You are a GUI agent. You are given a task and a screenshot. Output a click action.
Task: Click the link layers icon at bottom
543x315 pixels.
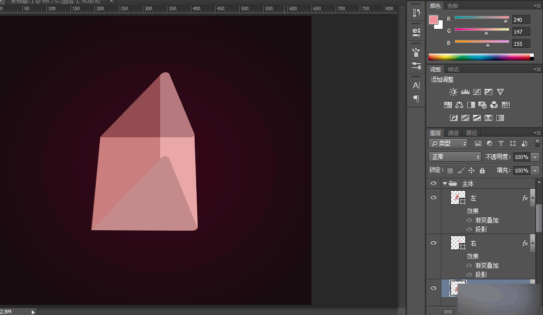click(448, 312)
